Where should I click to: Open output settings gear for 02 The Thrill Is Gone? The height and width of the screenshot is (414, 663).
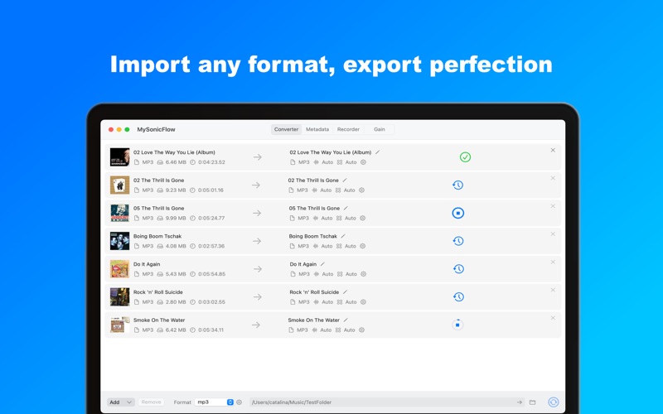[361, 190]
